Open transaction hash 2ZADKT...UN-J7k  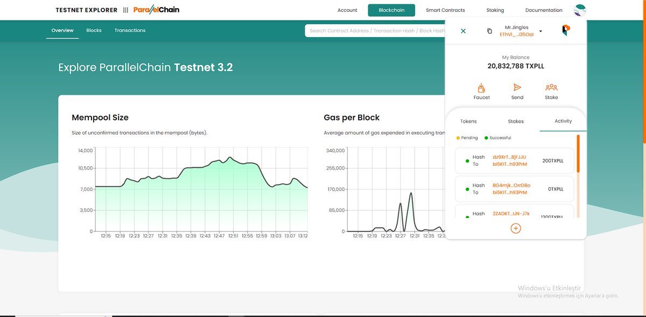point(511,214)
